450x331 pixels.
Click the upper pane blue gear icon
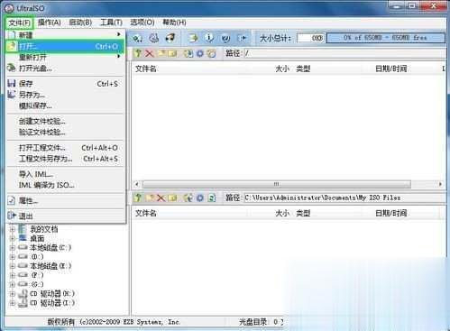pos(200,53)
